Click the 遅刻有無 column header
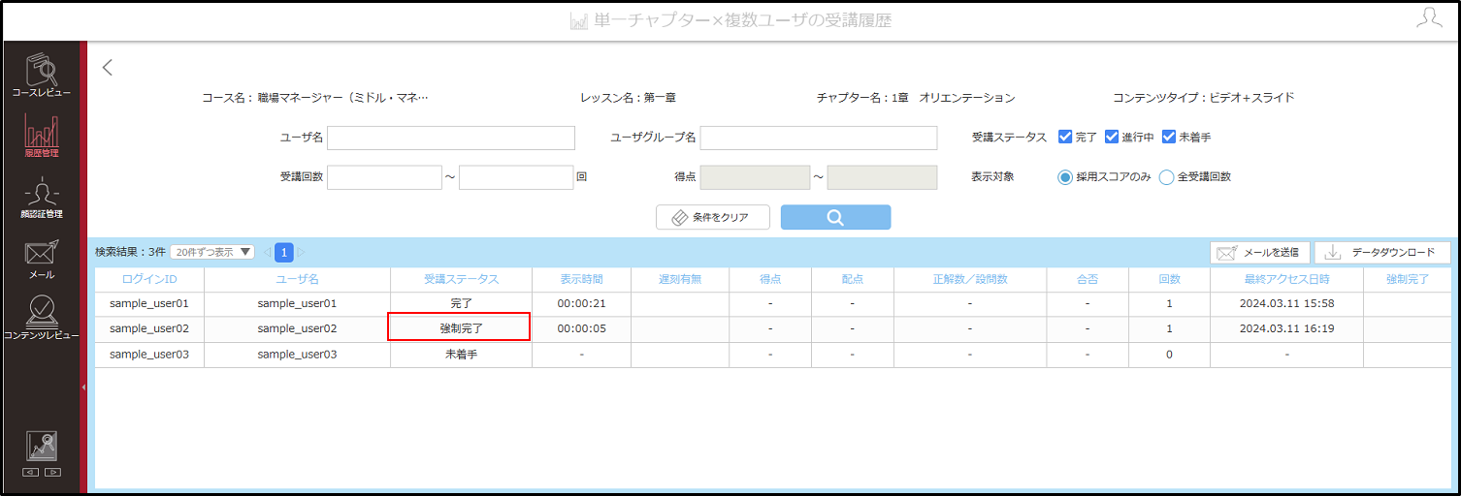 (680, 279)
